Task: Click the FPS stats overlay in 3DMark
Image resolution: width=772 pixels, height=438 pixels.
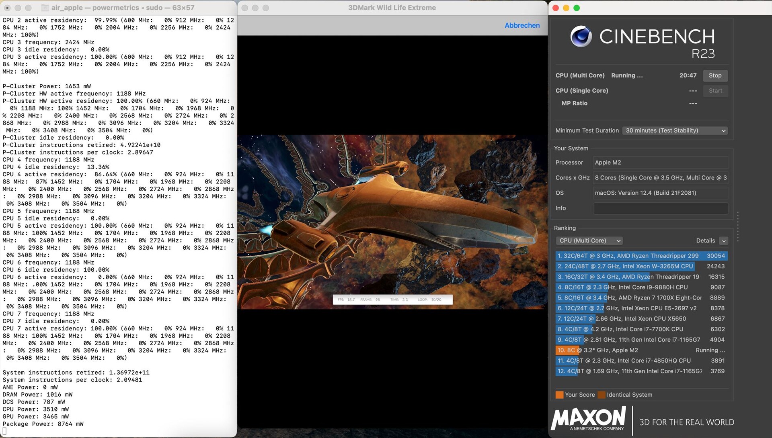Action: coord(392,299)
